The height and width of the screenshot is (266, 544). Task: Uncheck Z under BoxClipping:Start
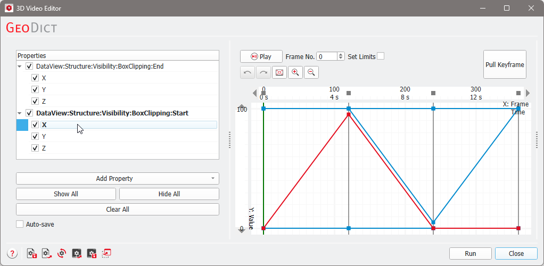(35, 148)
